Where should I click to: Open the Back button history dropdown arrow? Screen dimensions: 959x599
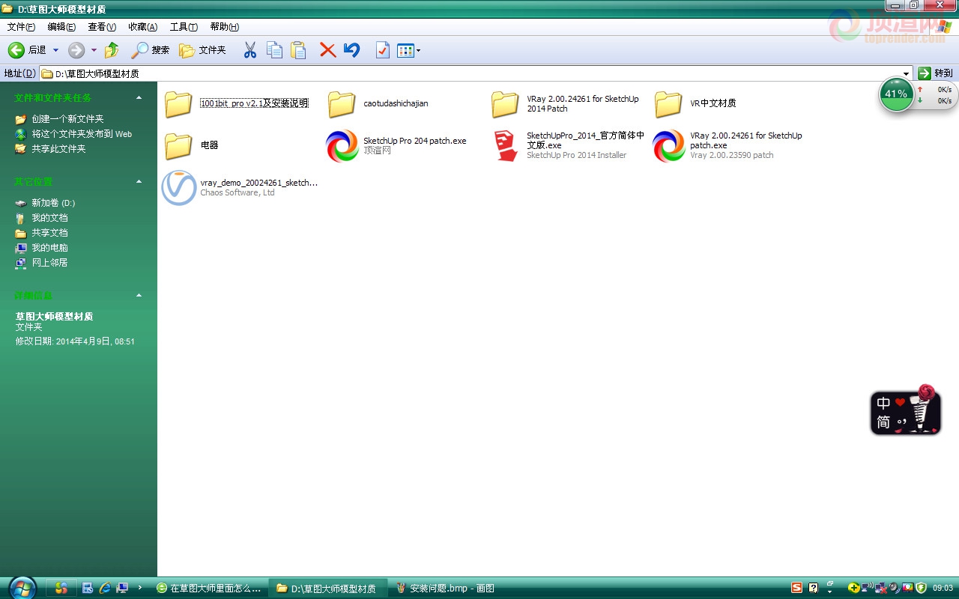[x=55, y=50]
